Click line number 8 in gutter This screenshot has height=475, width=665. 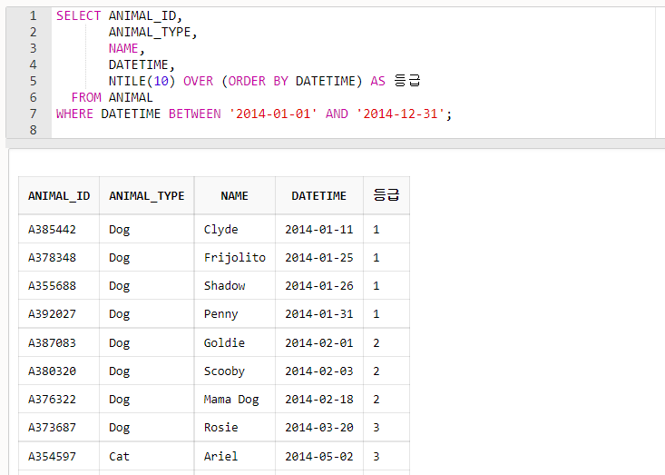[x=33, y=130]
